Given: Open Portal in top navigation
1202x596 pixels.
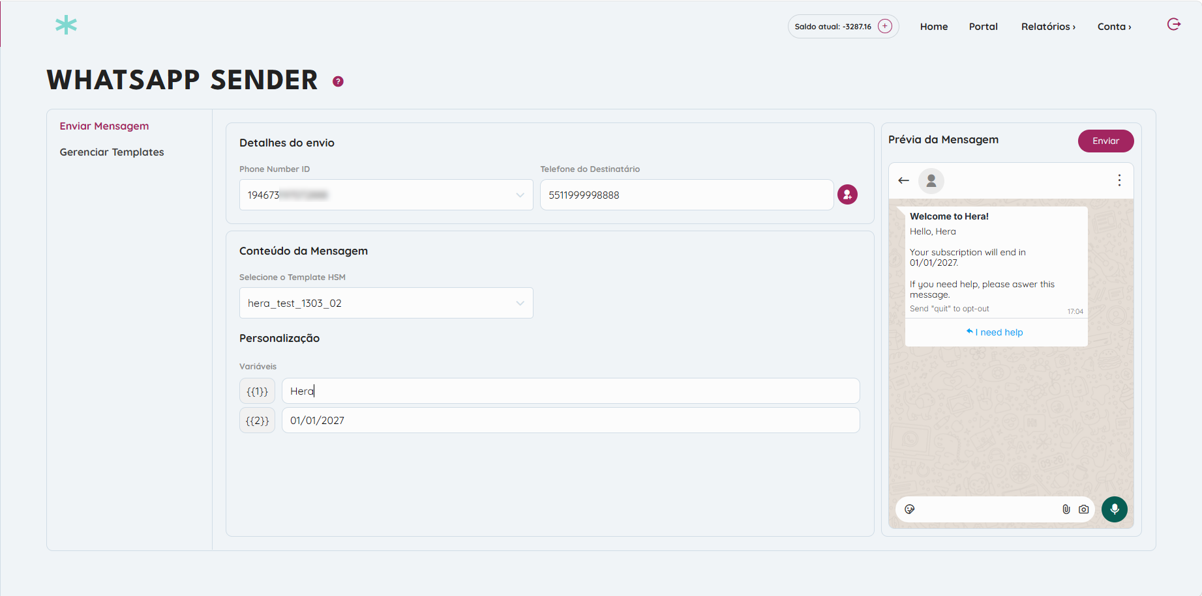Looking at the screenshot, I should pyautogui.click(x=984, y=27).
